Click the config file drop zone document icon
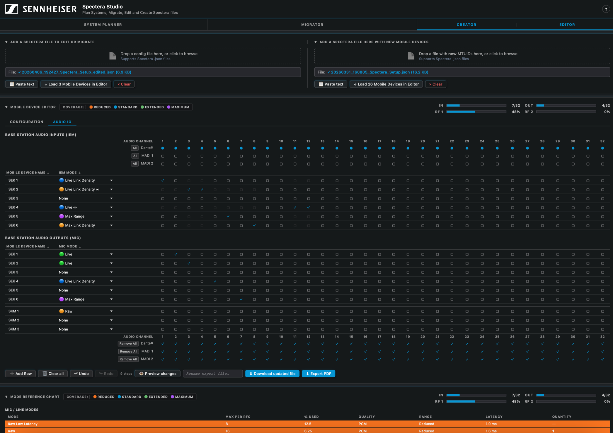The height and width of the screenshot is (433, 613). click(x=113, y=56)
